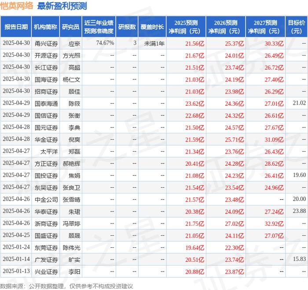The image size is (308, 290).
Task: Click the 19.64亿 profit forecast
Action: (194, 248)
